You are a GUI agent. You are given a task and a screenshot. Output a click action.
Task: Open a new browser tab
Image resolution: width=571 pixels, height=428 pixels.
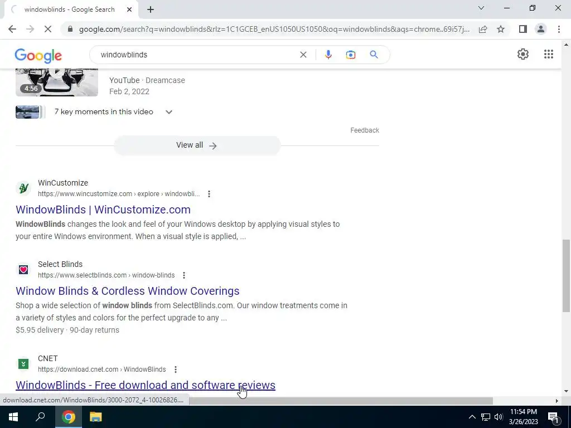[151, 9]
